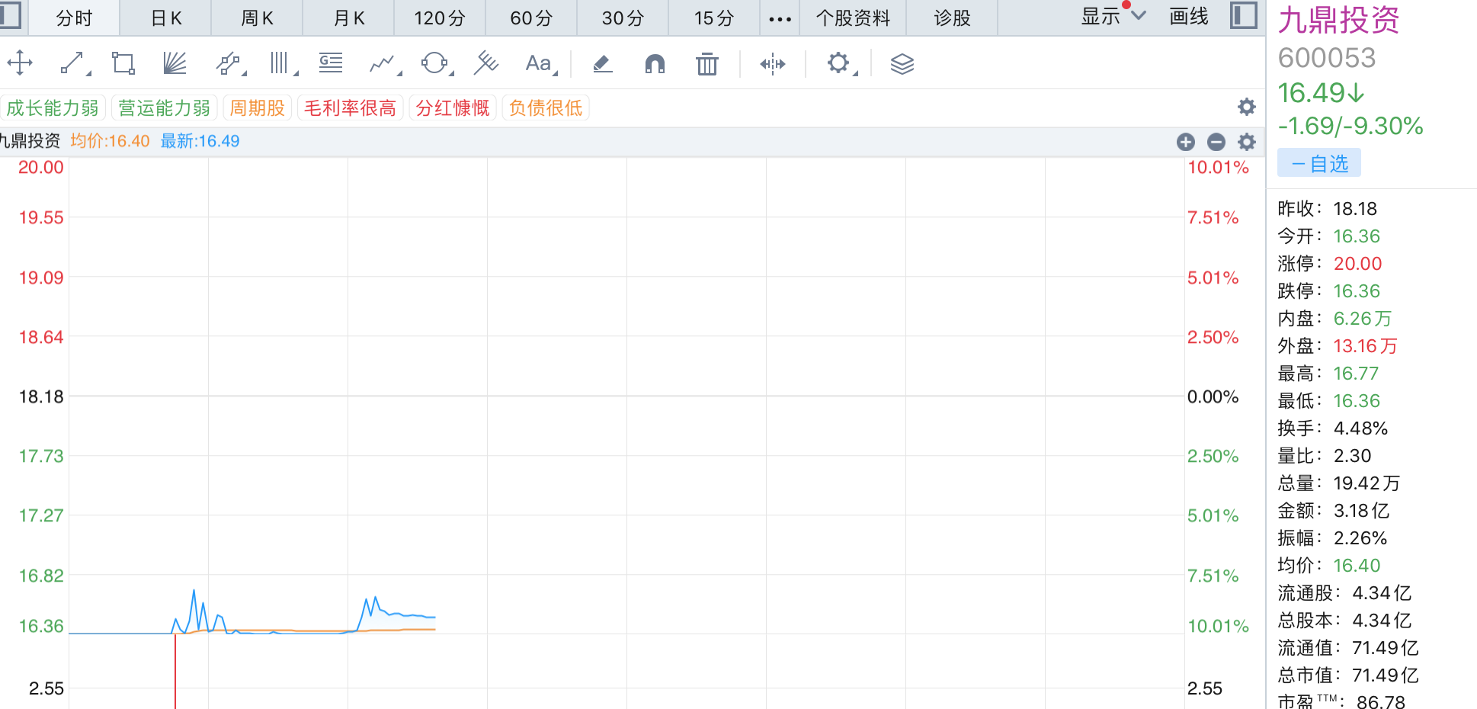
Task: Click the red volume marker line
Action: 175,671
